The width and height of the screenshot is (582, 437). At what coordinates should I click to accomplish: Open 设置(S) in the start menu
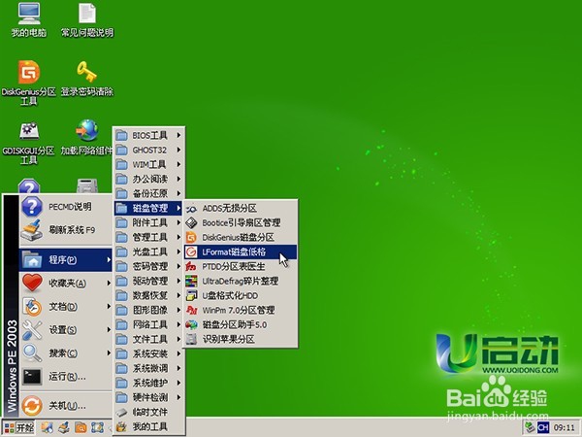click(x=66, y=329)
